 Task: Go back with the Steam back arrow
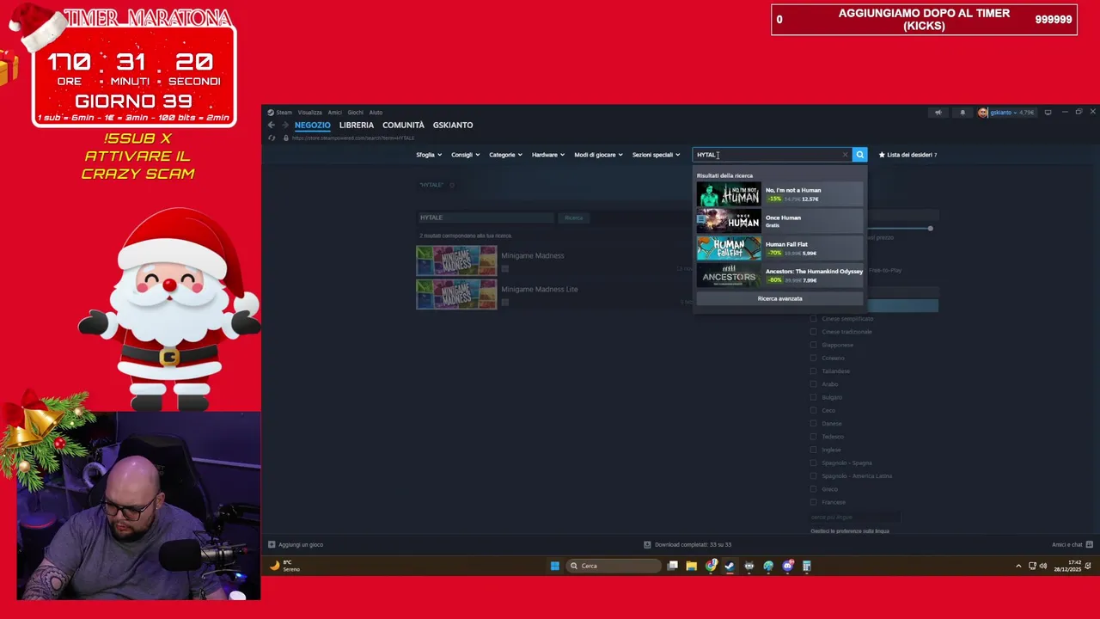click(x=272, y=126)
